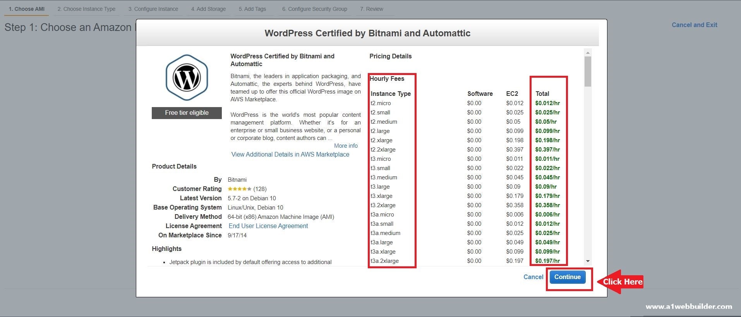Select t2.micro instance type text
The height and width of the screenshot is (317, 741).
pyautogui.click(x=381, y=103)
